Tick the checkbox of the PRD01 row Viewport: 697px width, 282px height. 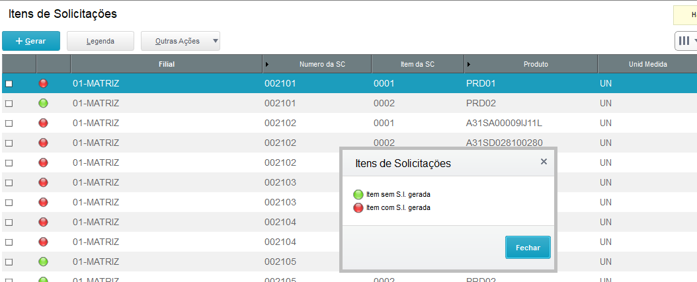point(9,83)
